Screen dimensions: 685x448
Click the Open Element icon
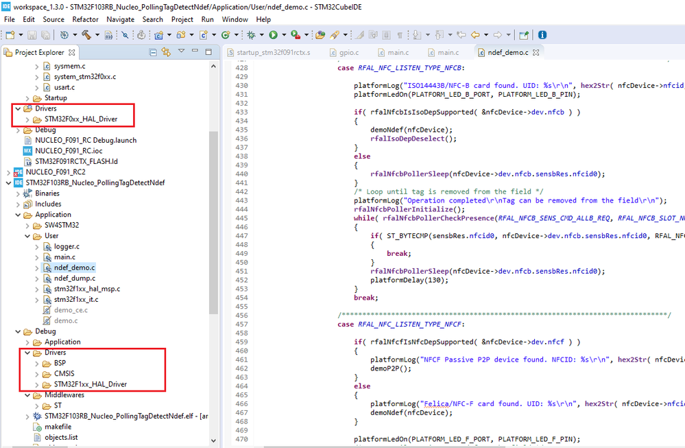tap(320, 35)
